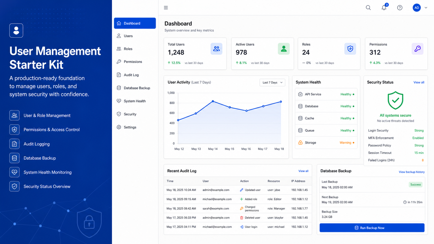This screenshot has height=244, width=434.
Task: Click the 'user: btaylor' resource cell
Action: (x=275, y=218)
